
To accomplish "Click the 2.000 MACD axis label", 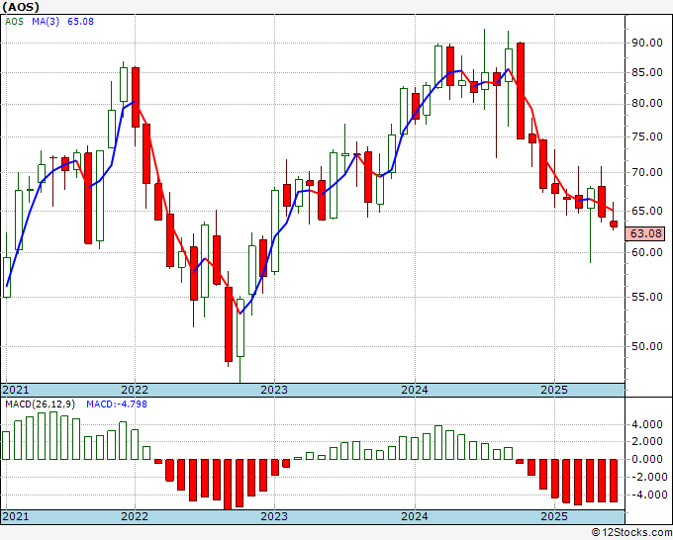I will (648, 441).
